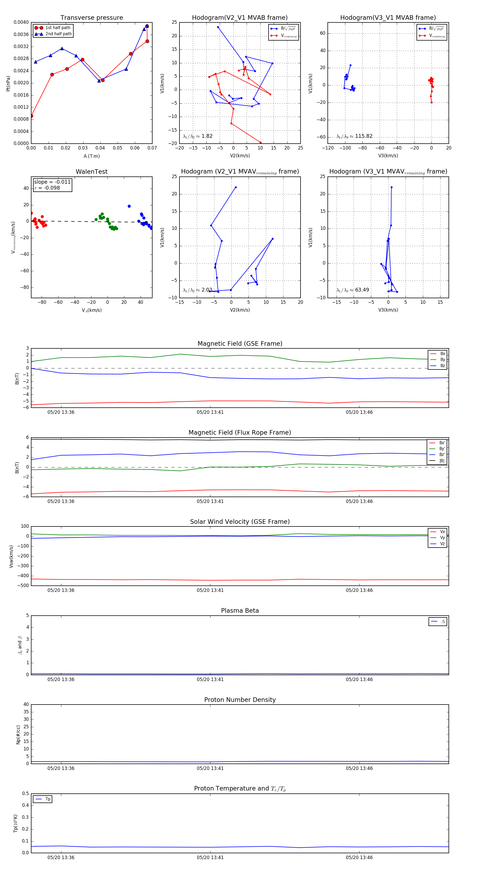
Task: Click the λ1/λ3 ≈ 63.49 annotation
Action: [353, 290]
